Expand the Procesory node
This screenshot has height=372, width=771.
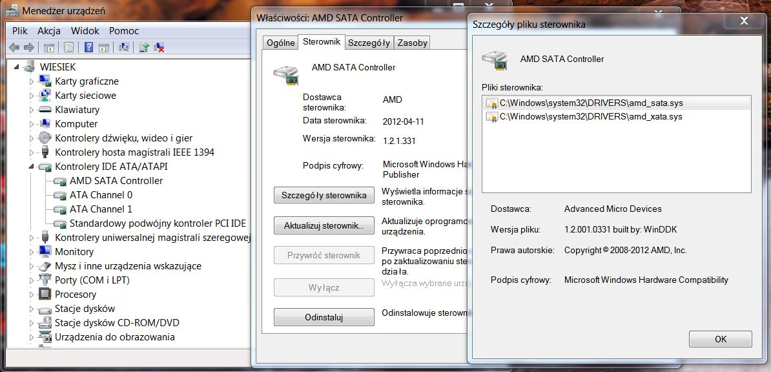[32, 294]
